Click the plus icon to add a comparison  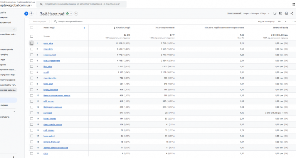coord(31,13)
